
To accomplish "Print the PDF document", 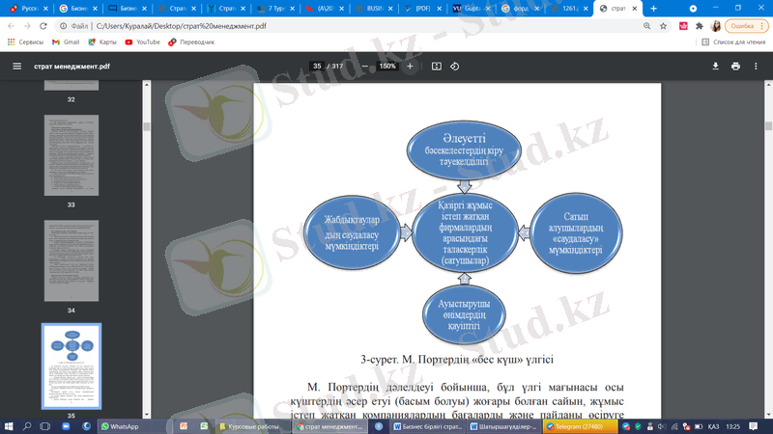I will [x=735, y=66].
